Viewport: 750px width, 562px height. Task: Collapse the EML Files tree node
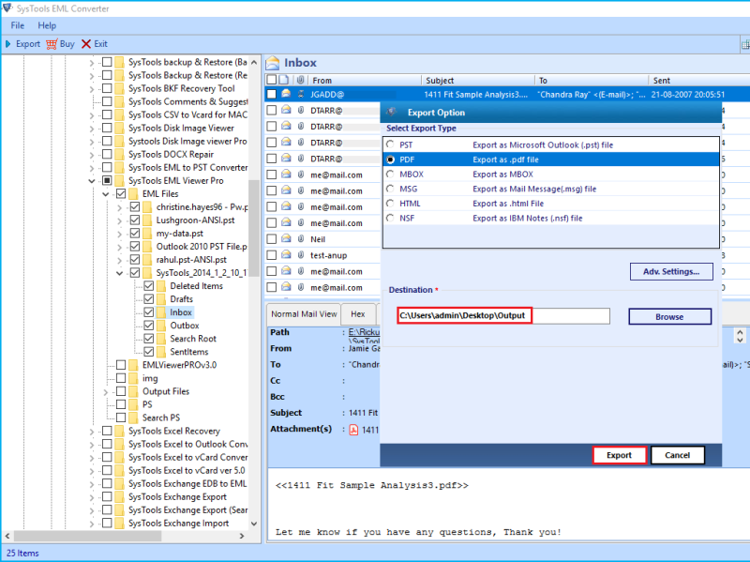click(x=106, y=194)
